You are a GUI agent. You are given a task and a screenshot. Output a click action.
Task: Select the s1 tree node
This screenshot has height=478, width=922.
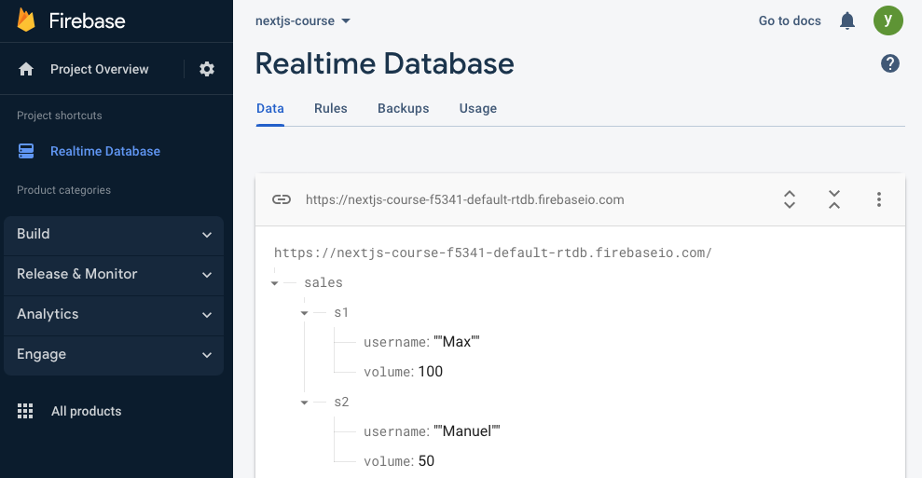click(341, 313)
